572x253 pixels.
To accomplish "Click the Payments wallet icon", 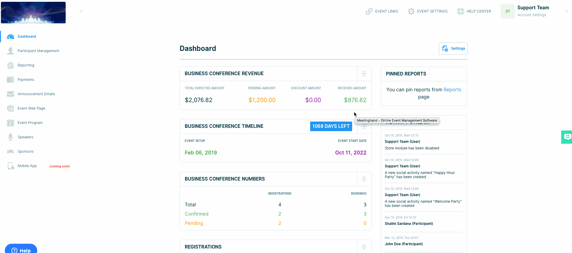I will coord(10,80).
